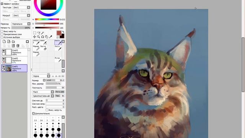Open Переход blending mode dropdown
The height and width of the screenshot is (138, 245).
(21, 24)
